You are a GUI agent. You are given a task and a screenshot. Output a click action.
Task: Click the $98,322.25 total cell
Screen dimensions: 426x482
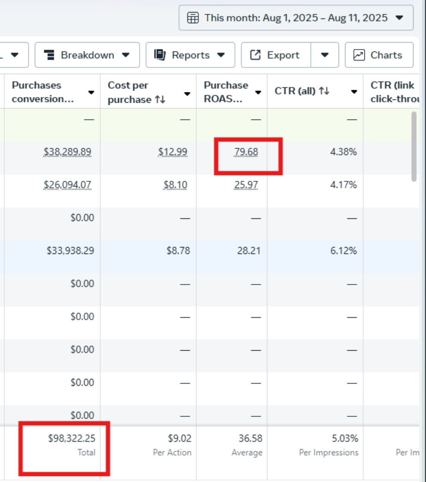click(72, 439)
